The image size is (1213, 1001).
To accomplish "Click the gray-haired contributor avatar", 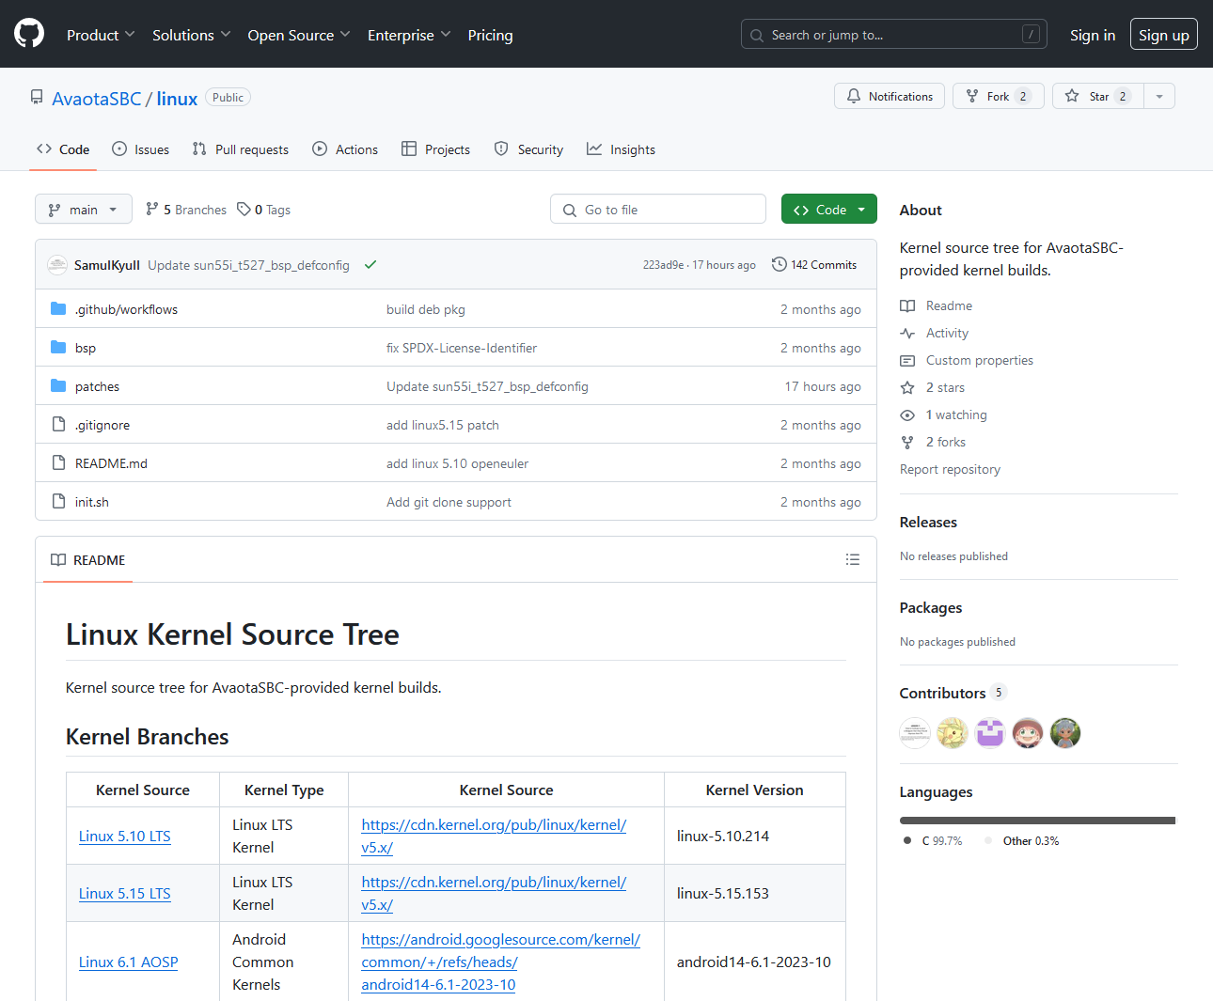I will [x=1065, y=733].
